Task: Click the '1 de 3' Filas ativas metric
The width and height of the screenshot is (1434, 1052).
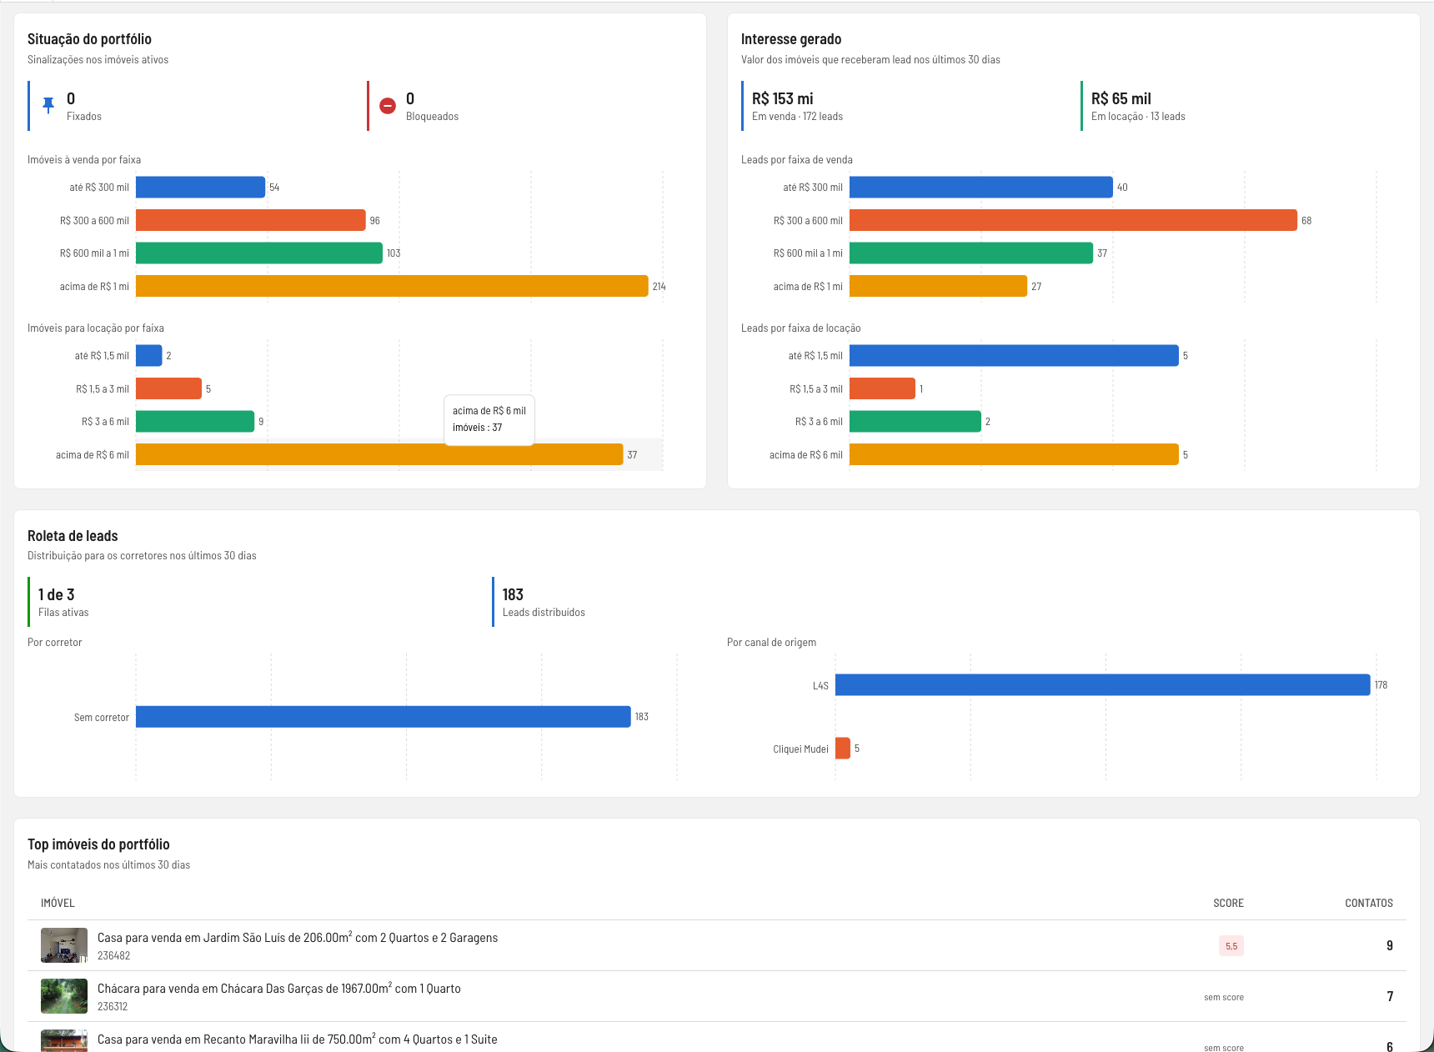Action: (x=57, y=594)
